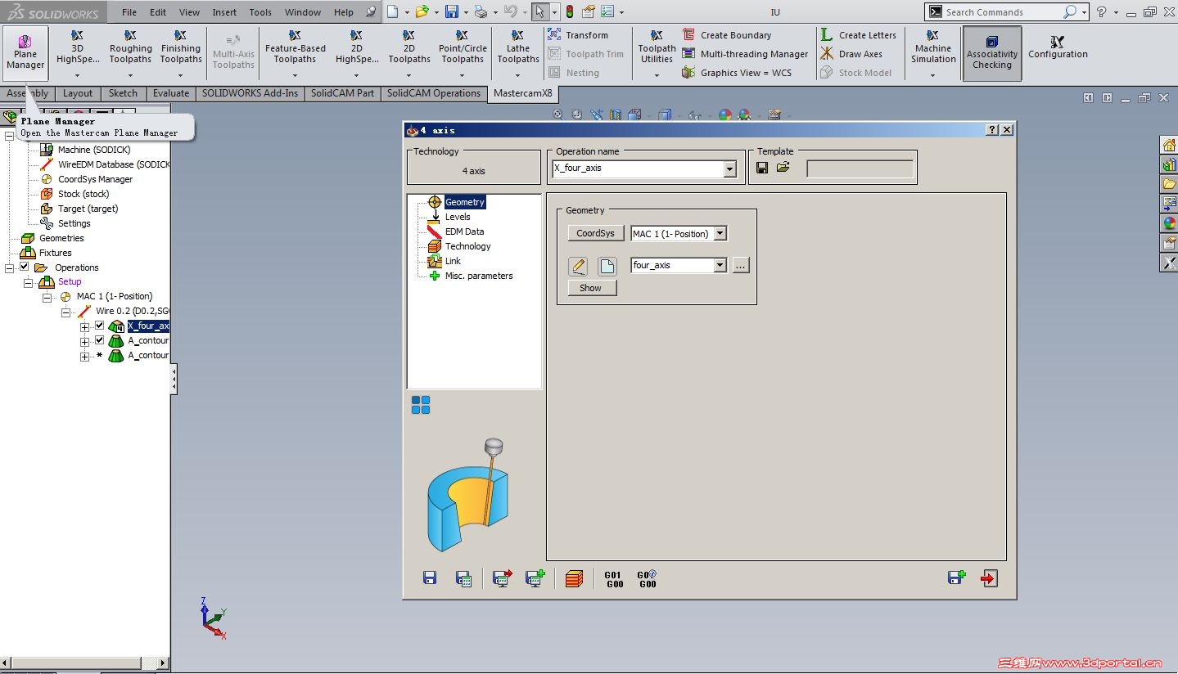1178x674 pixels.
Task: Click the Feature-Based Toolpaths icon
Action: tap(295, 35)
